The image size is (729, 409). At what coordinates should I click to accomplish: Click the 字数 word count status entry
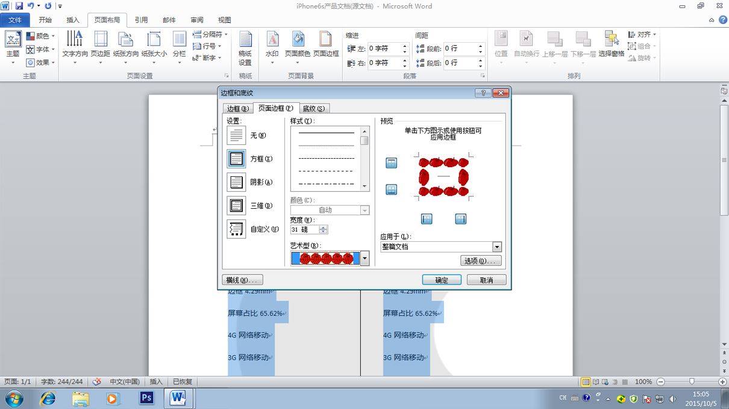click(x=62, y=382)
